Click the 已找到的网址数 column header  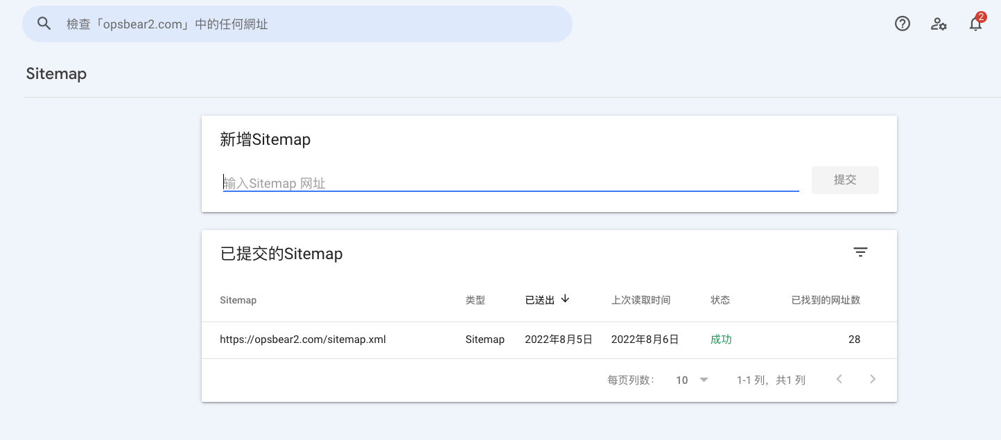pyautogui.click(x=826, y=300)
